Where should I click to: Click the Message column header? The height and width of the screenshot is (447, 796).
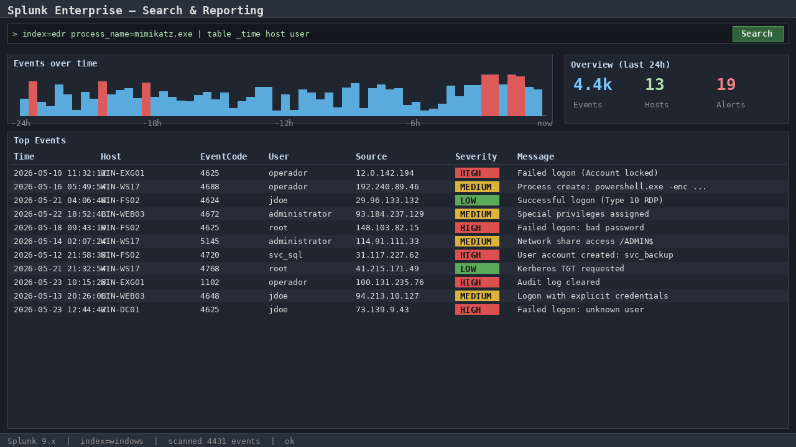pos(535,156)
